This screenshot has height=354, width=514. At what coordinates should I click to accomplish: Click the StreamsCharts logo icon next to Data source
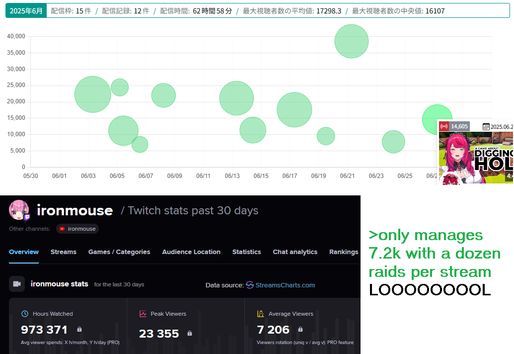coord(250,285)
